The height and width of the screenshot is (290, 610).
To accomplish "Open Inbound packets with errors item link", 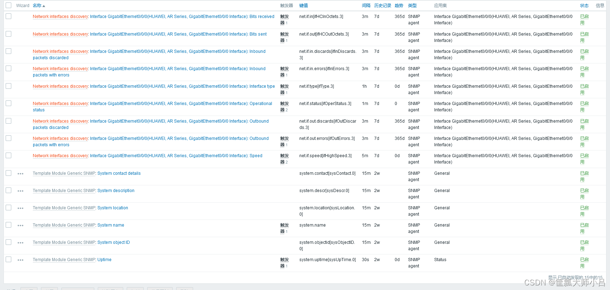I will pos(178,69).
